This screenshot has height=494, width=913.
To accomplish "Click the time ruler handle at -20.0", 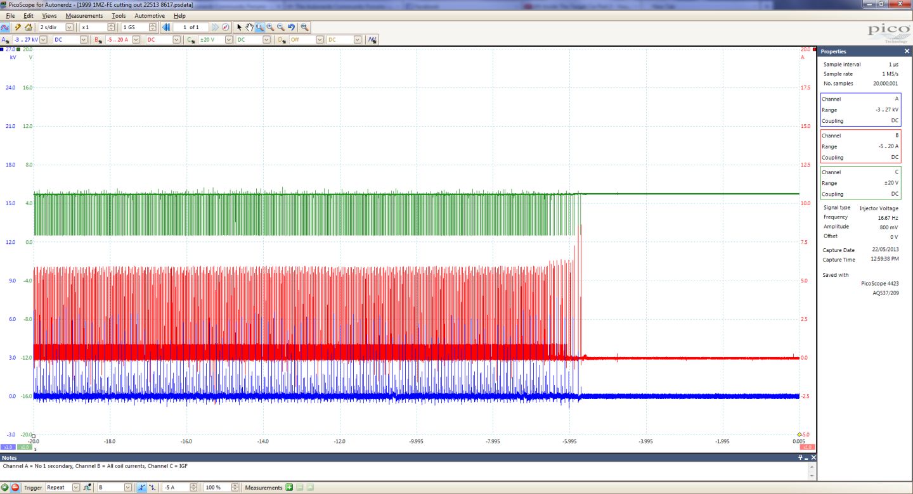I will point(33,436).
